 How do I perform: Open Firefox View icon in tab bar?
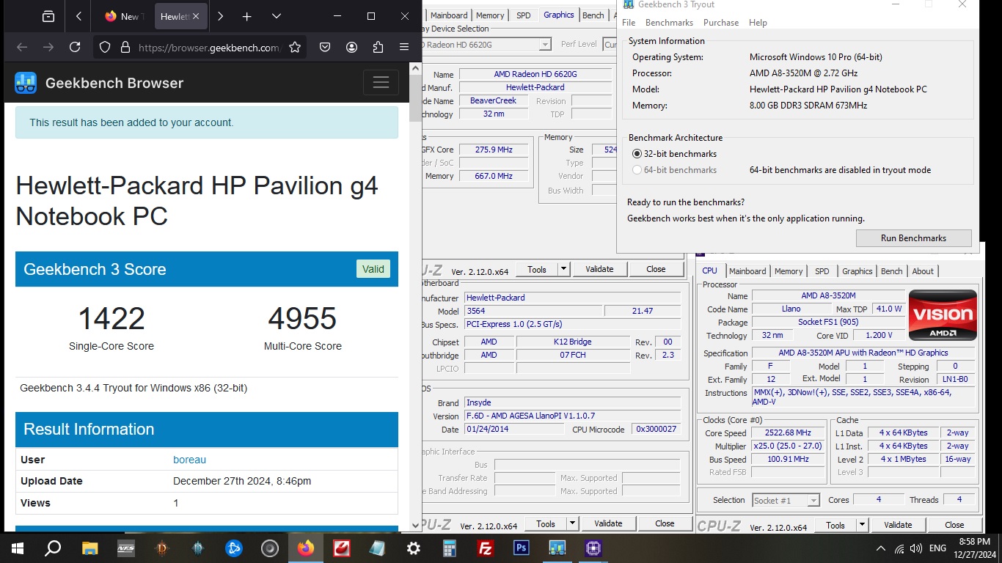[x=48, y=16]
